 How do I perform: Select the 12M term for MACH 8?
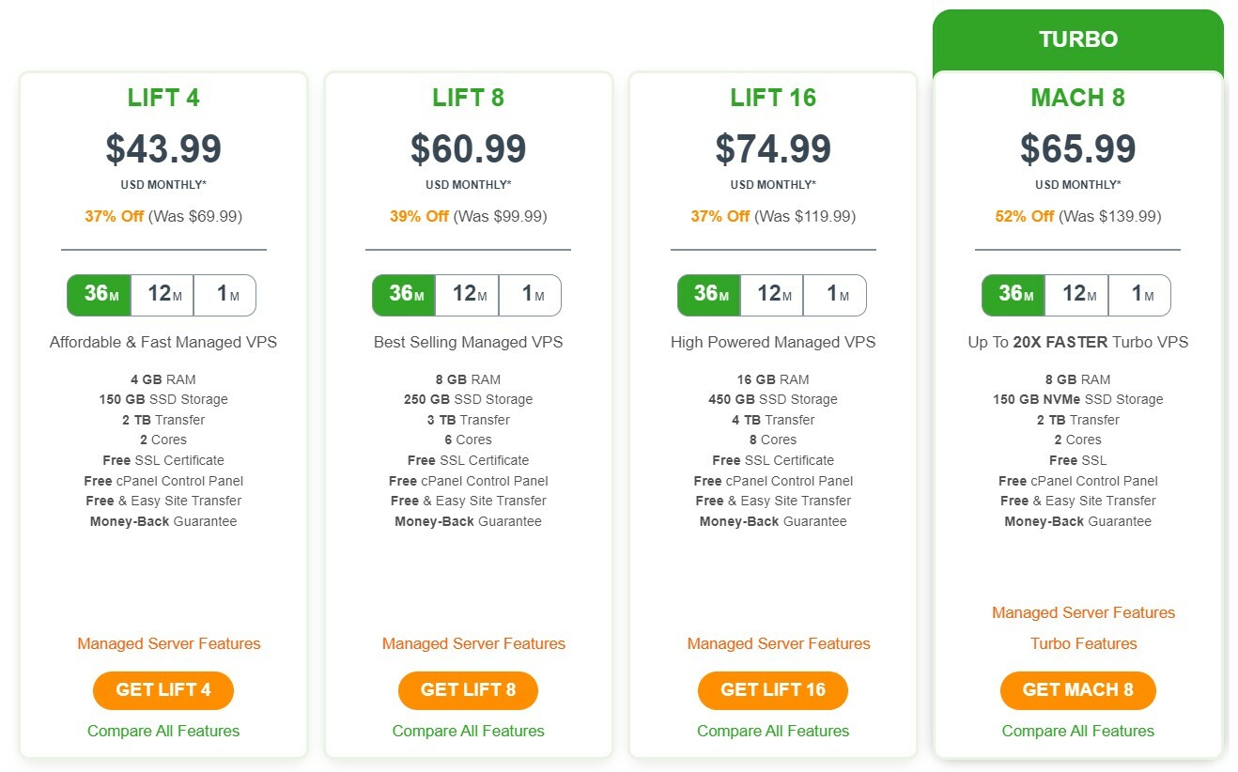pyautogui.click(x=1076, y=294)
